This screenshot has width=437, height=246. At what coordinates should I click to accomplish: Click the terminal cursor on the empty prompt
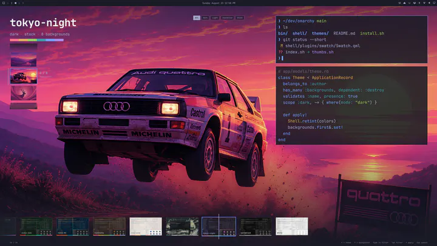(x=282, y=58)
